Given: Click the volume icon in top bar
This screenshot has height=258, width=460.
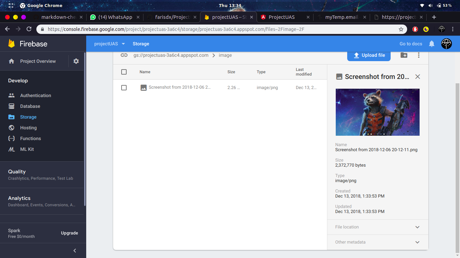Looking at the screenshot, I should tap(431, 5).
